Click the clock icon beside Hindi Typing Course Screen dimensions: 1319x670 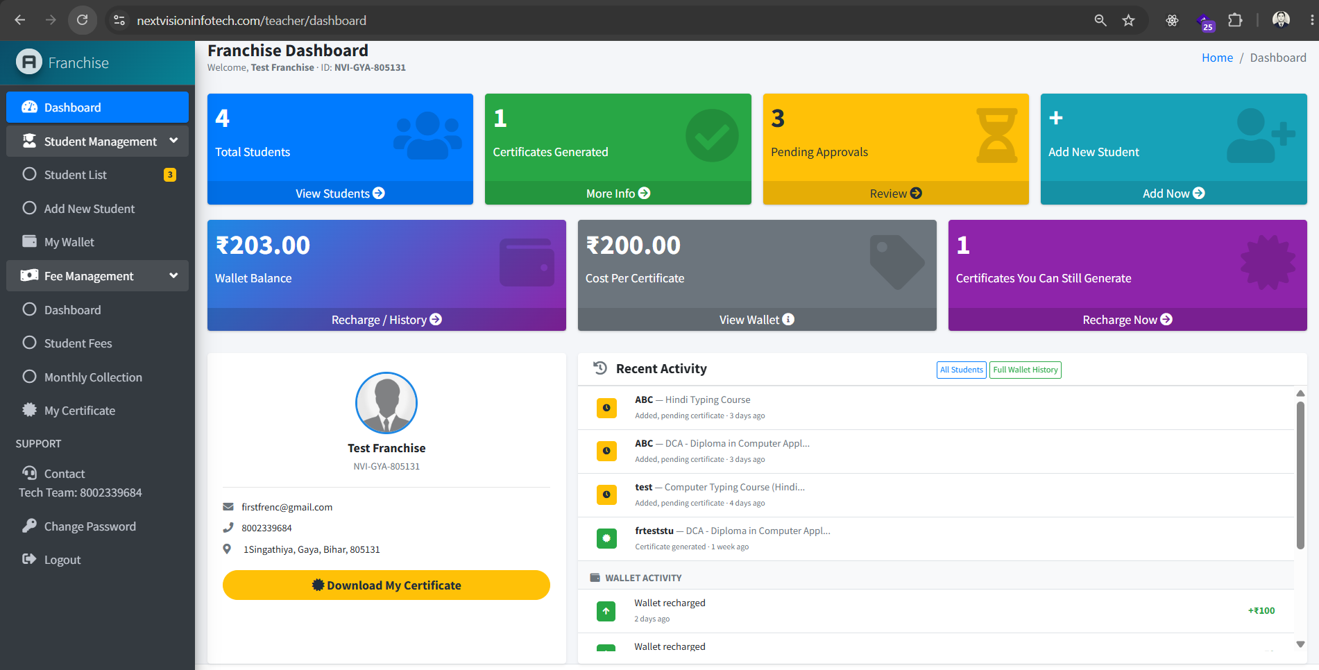[606, 408]
